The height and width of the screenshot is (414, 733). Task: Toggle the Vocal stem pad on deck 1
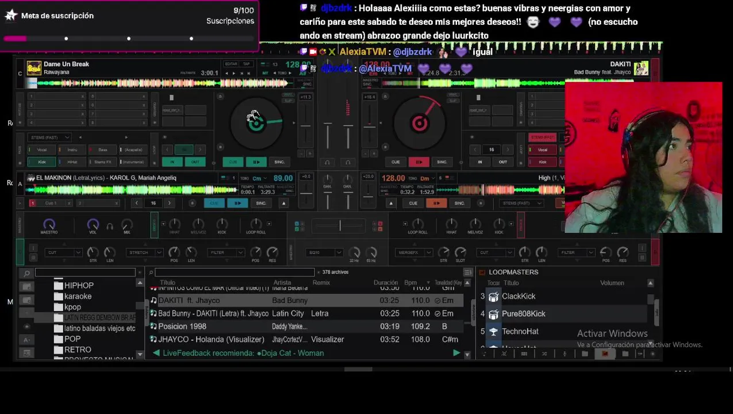point(42,150)
